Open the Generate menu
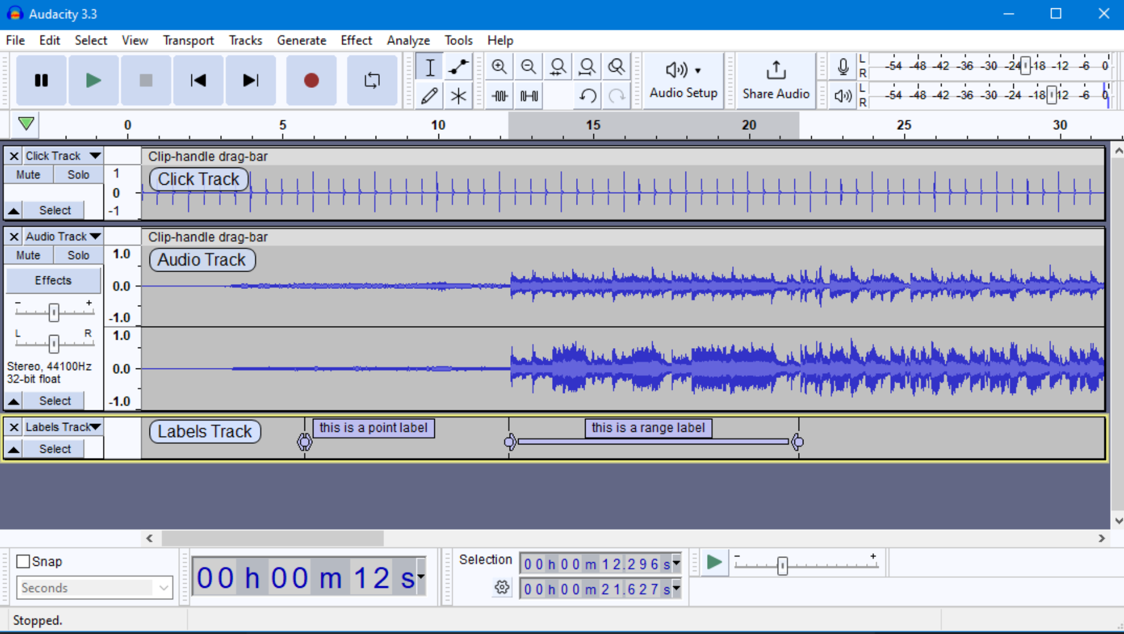1124x634 pixels. [x=301, y=40]
